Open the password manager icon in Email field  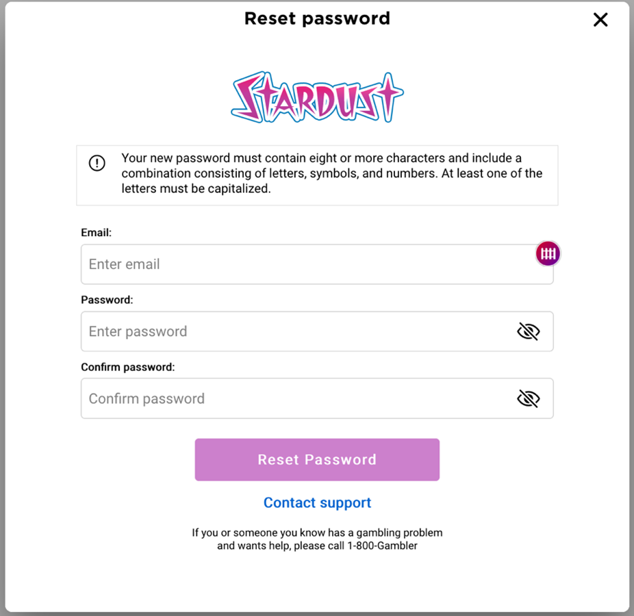pos(548,254)
